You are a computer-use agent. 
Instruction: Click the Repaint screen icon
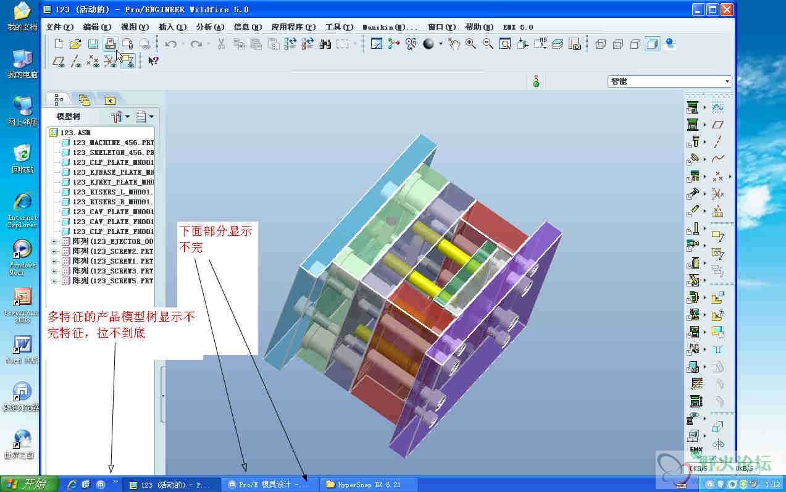376,44
